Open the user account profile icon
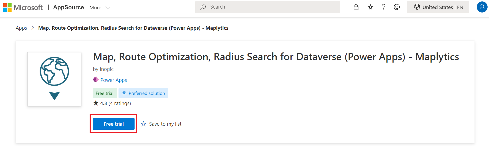The width and height of the screenshot is (489, 146). pyautogui.click(x=482, y=7)
